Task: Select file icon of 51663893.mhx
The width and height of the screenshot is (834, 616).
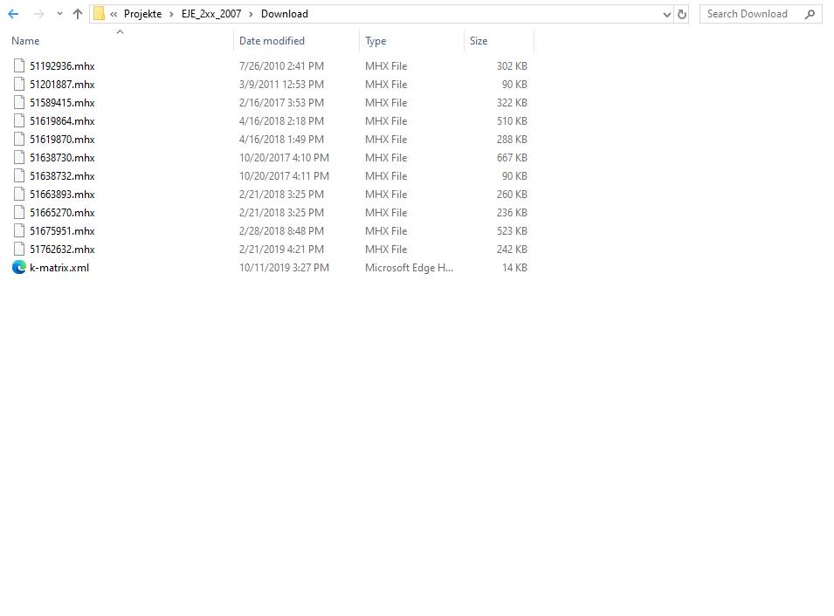Action: [19, 194]
